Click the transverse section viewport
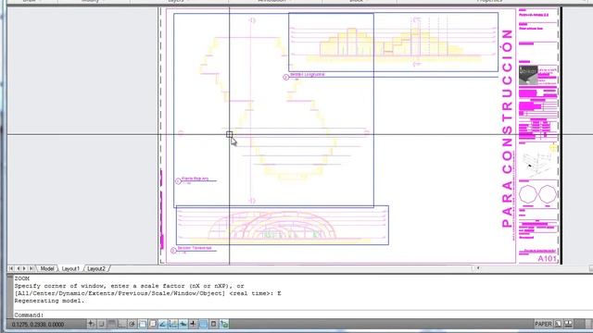This screenshot has height=333, width=593. (x=282, y=225)
